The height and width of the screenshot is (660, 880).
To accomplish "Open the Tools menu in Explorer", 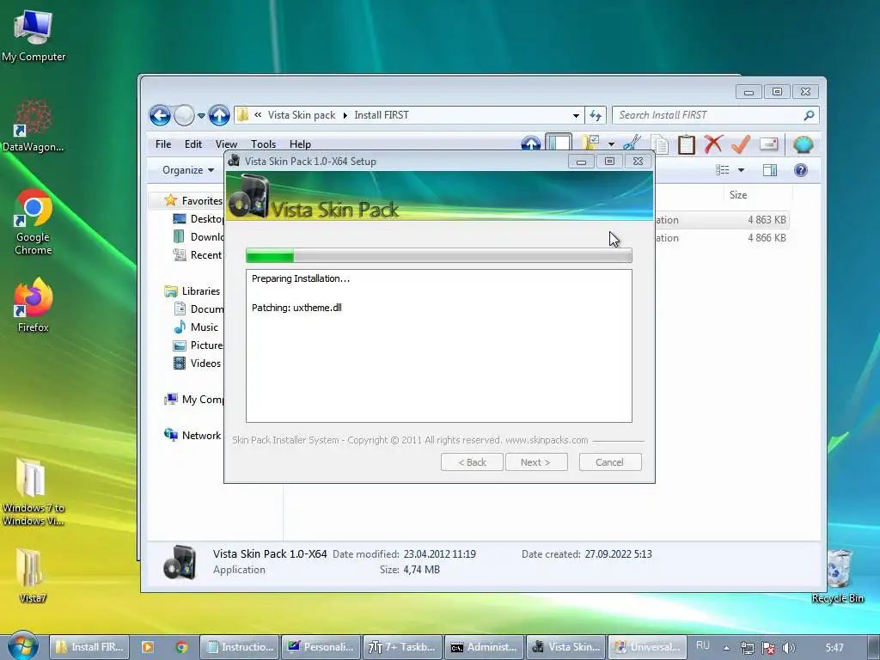I will click(x=263, y=144).
